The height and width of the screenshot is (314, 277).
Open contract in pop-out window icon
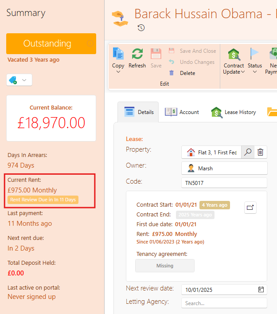250,208
